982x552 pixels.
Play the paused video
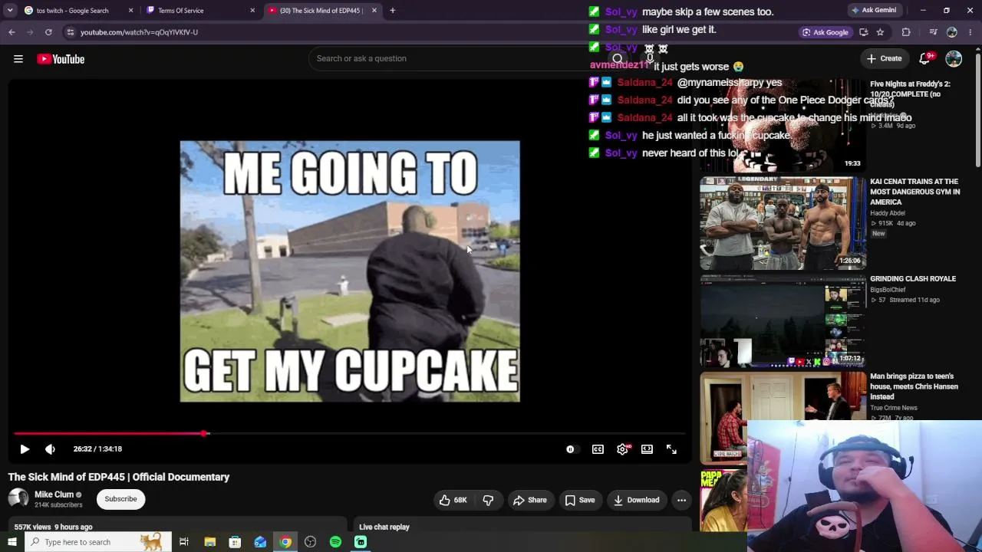25,449
